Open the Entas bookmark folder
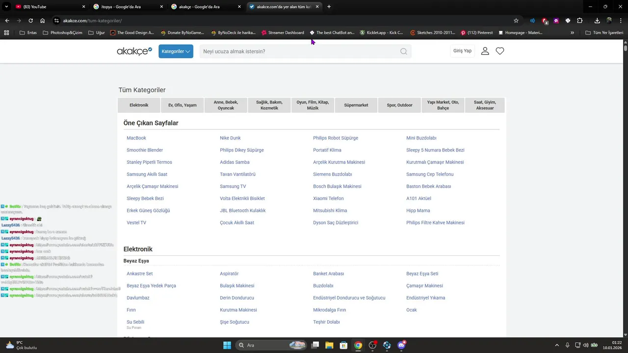 [28, 33]
